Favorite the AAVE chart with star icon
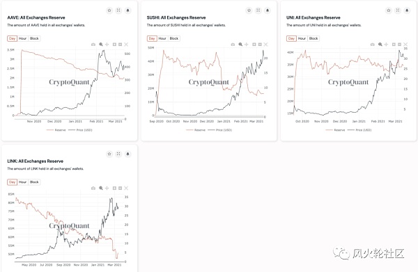 click(109, 10)
